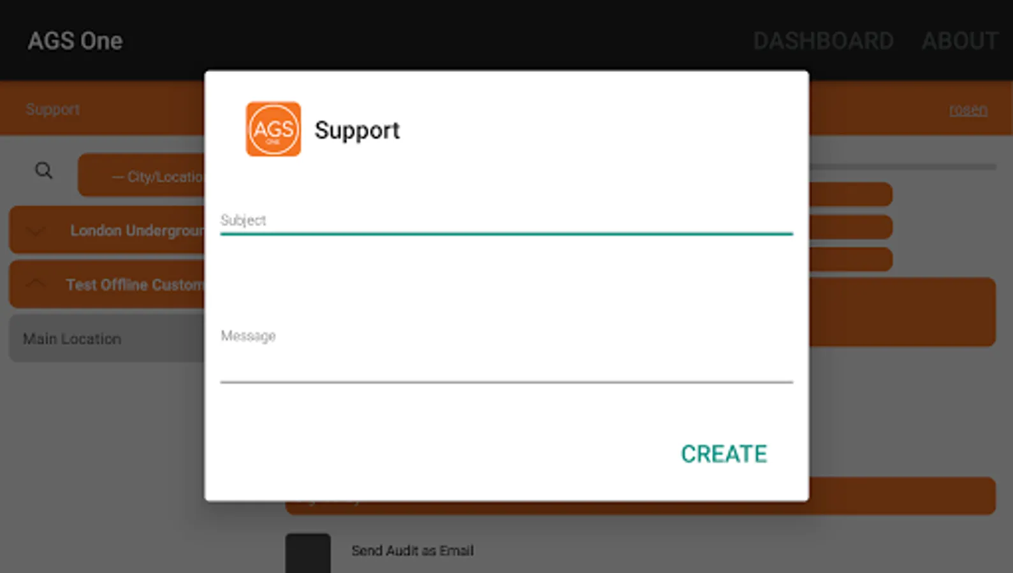
Task: Click the AGS One logo in Support dialog
Action: 273,129
